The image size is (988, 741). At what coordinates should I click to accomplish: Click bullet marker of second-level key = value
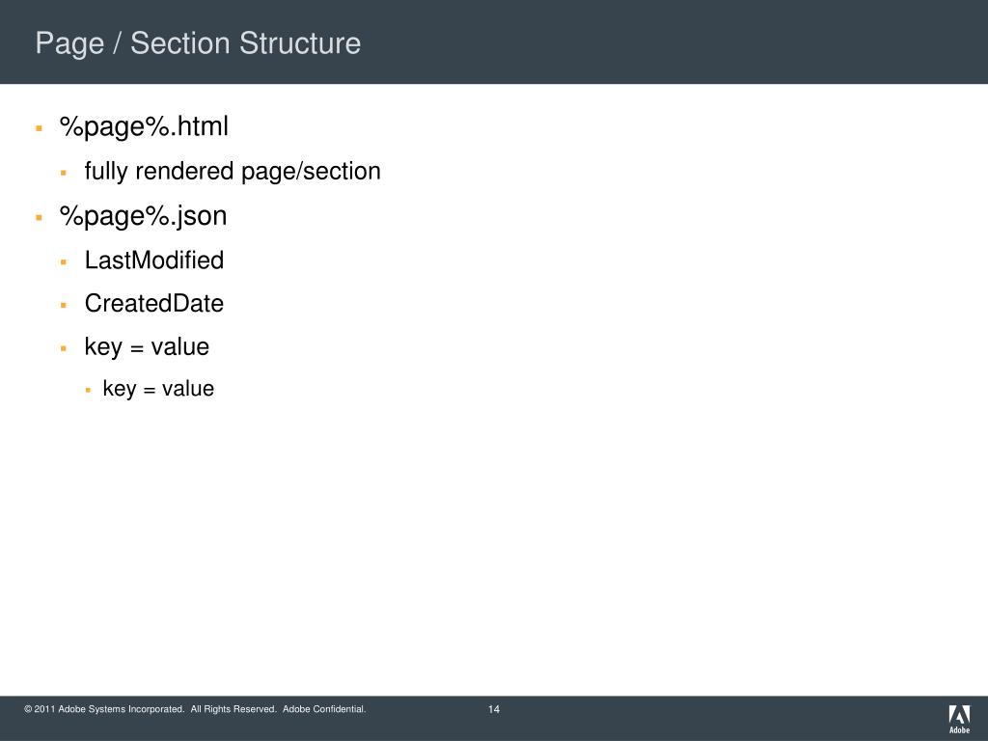[x=64, y=347]
